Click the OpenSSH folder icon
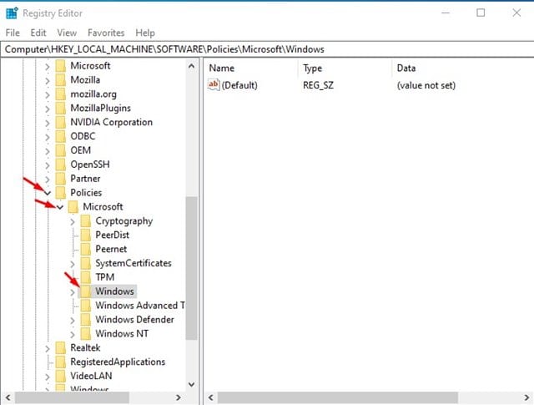The width and height of the screenshot is (534, 405). point(61,165)
